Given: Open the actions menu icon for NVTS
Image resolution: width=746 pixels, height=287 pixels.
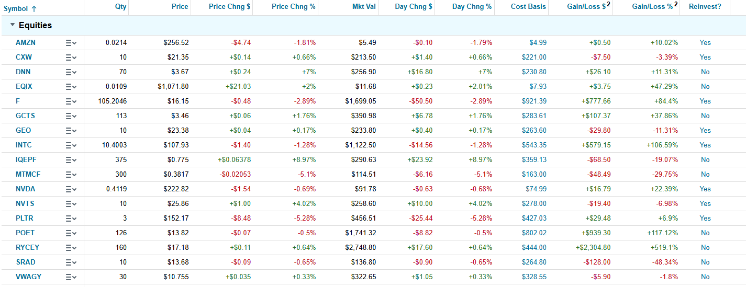Looking at the screenshot, I should [71, 204].
